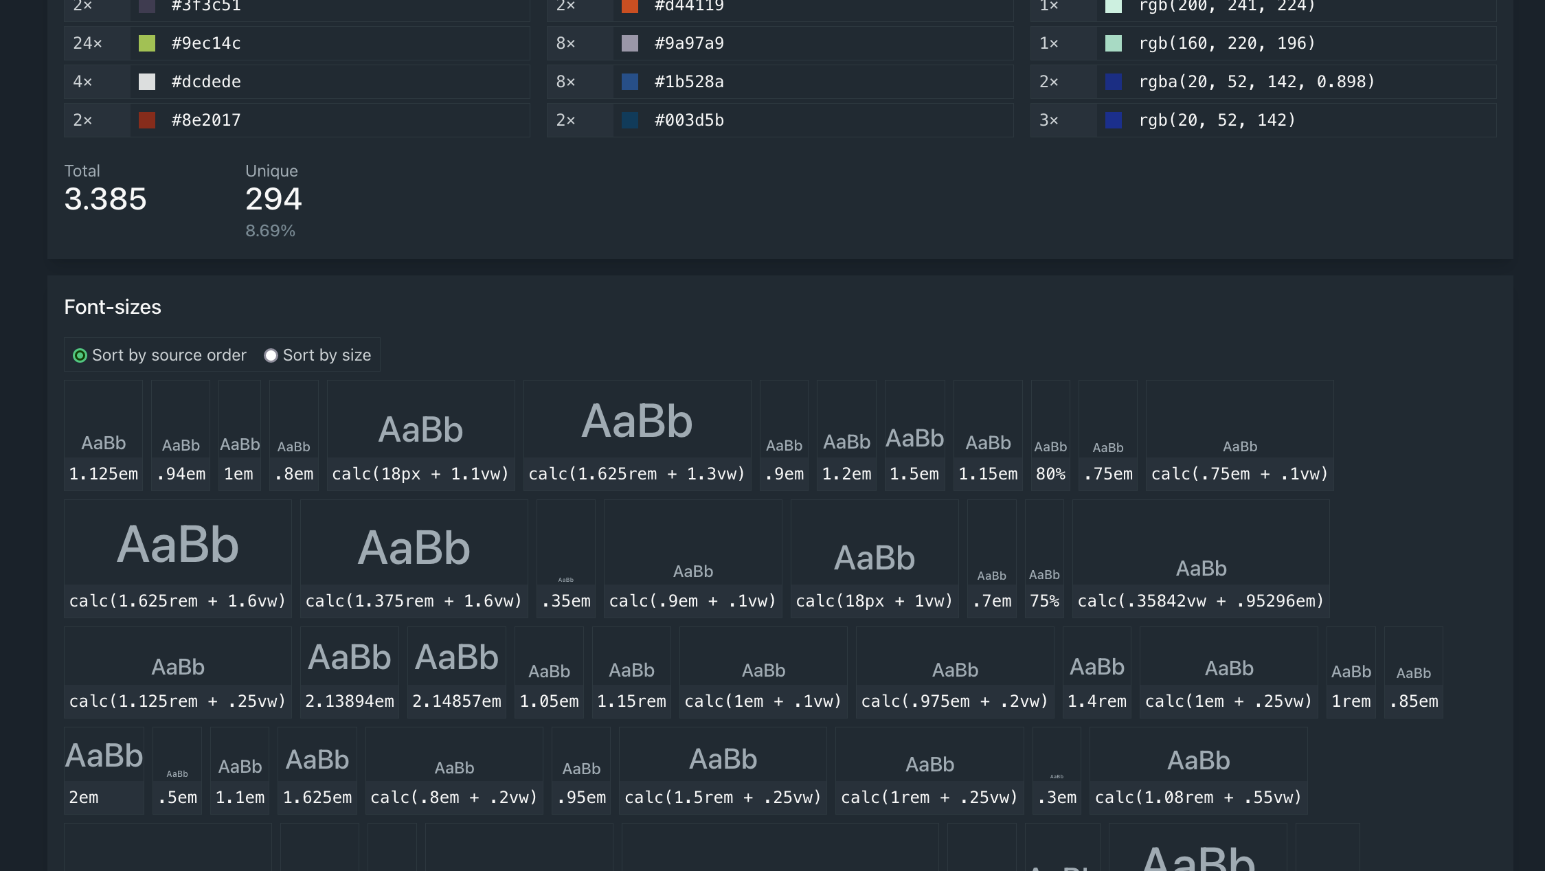This screenshot has height=871, width=1545.
Task: Click the blue #1b528a color swatch
Action: (630, 81)
